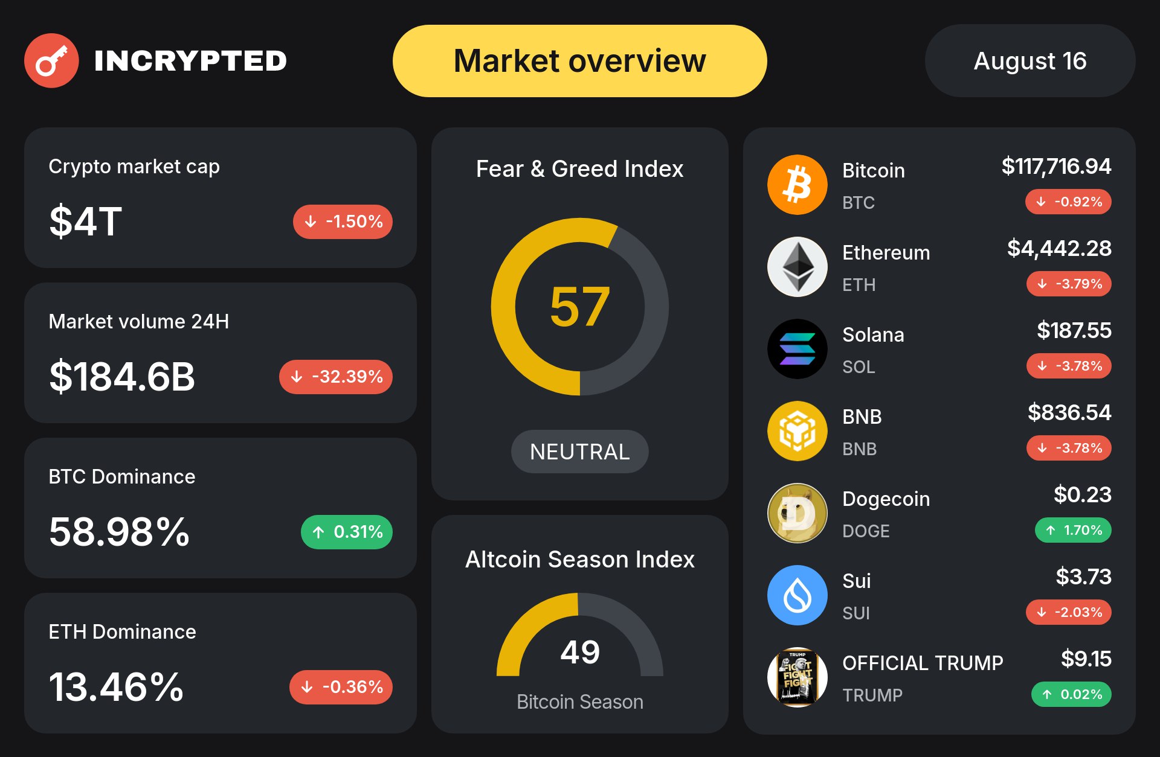Viewport: 1160px width, 757px height.
Task: Click the NEUTRAL label under Fear & Greed
Action: [x=580, y=452]
